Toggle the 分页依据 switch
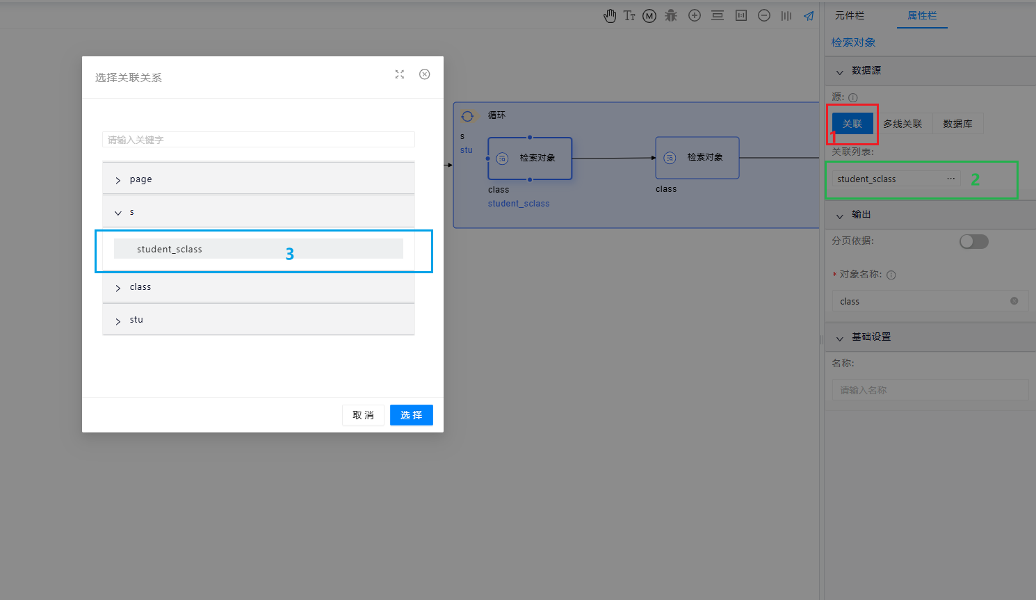1036x600 pixels. tap(973, 241)
